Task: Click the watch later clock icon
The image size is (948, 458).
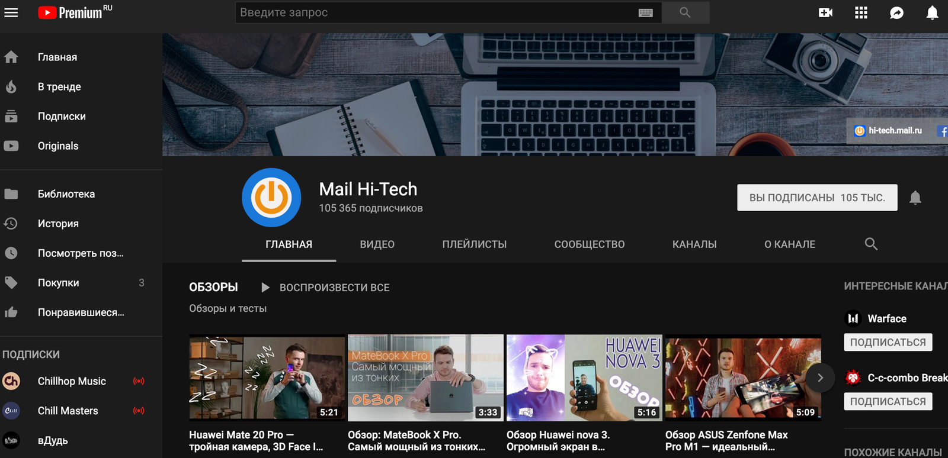Action: click(x=11, y=253)
